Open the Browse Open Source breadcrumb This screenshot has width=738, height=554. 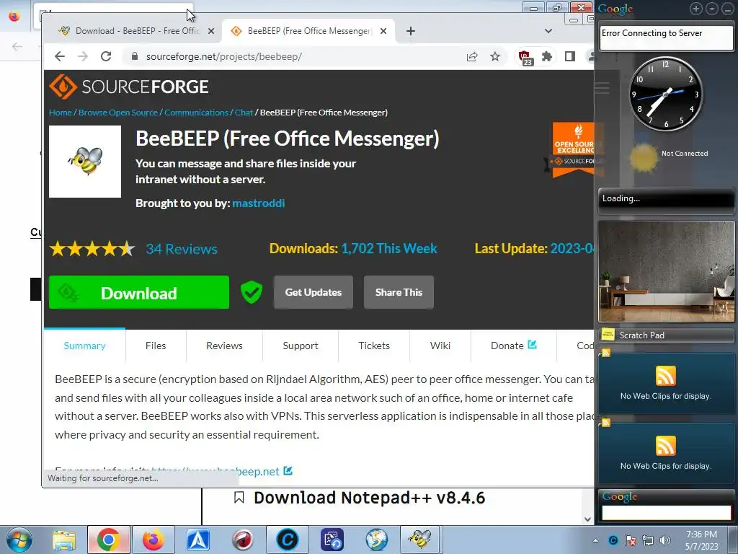pyautogui.click(x=118, y=113)
